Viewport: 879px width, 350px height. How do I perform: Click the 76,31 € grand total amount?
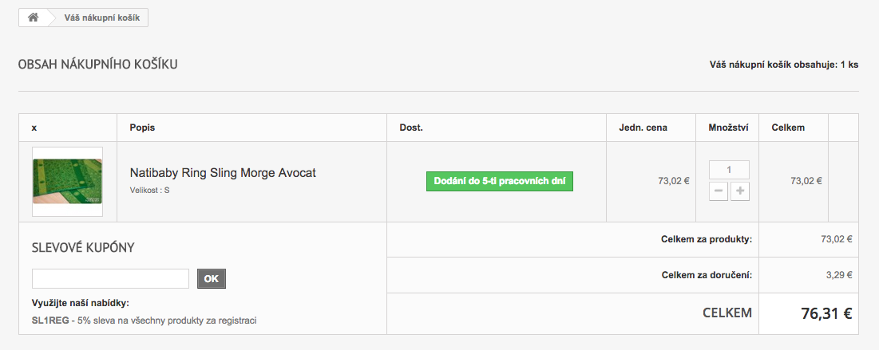[826, 313]
